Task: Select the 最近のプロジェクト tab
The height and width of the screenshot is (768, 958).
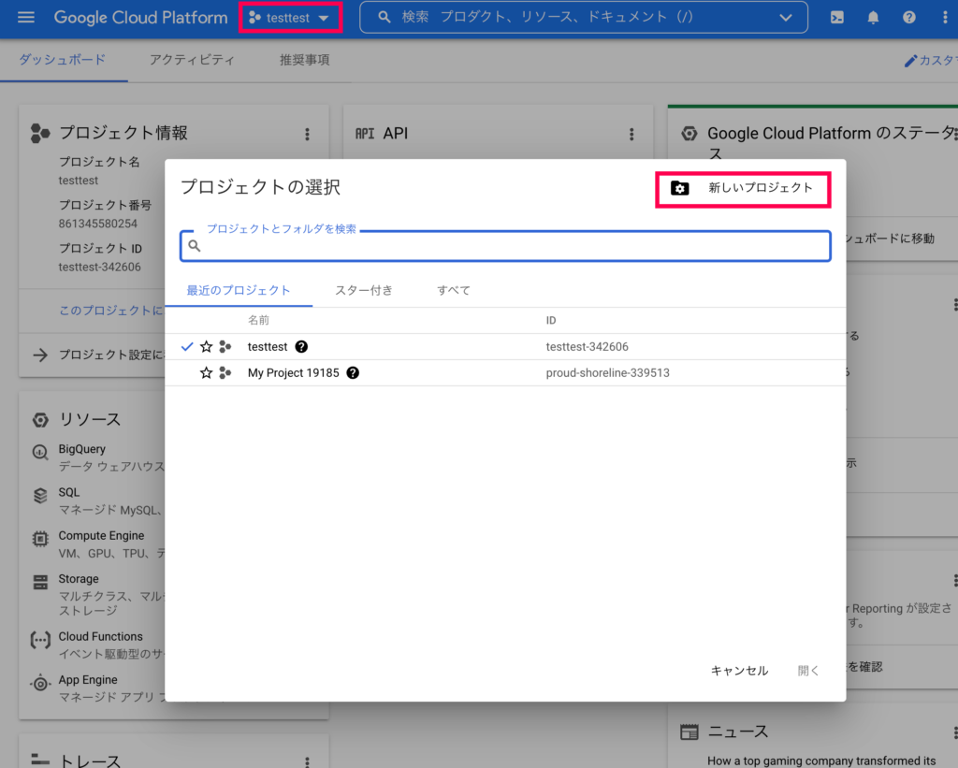Action: coord(239,291)
